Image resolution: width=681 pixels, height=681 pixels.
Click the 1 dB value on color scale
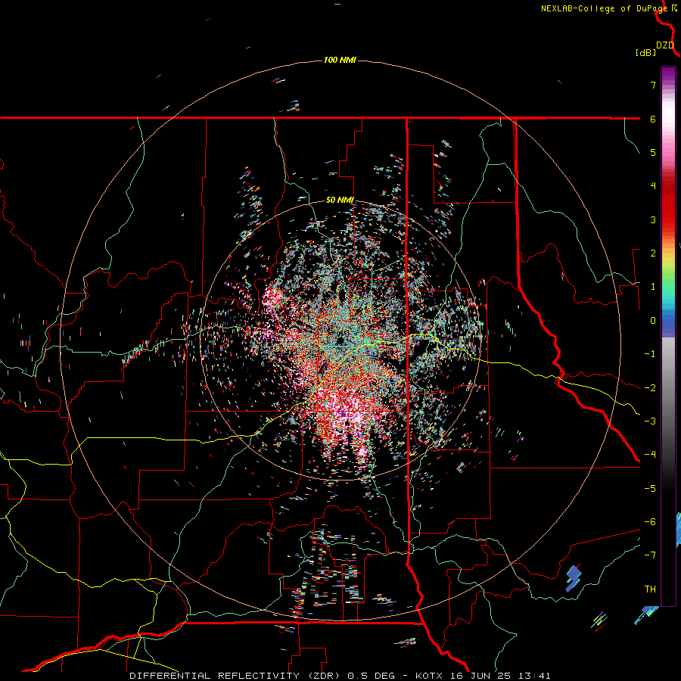pos(653,287)
